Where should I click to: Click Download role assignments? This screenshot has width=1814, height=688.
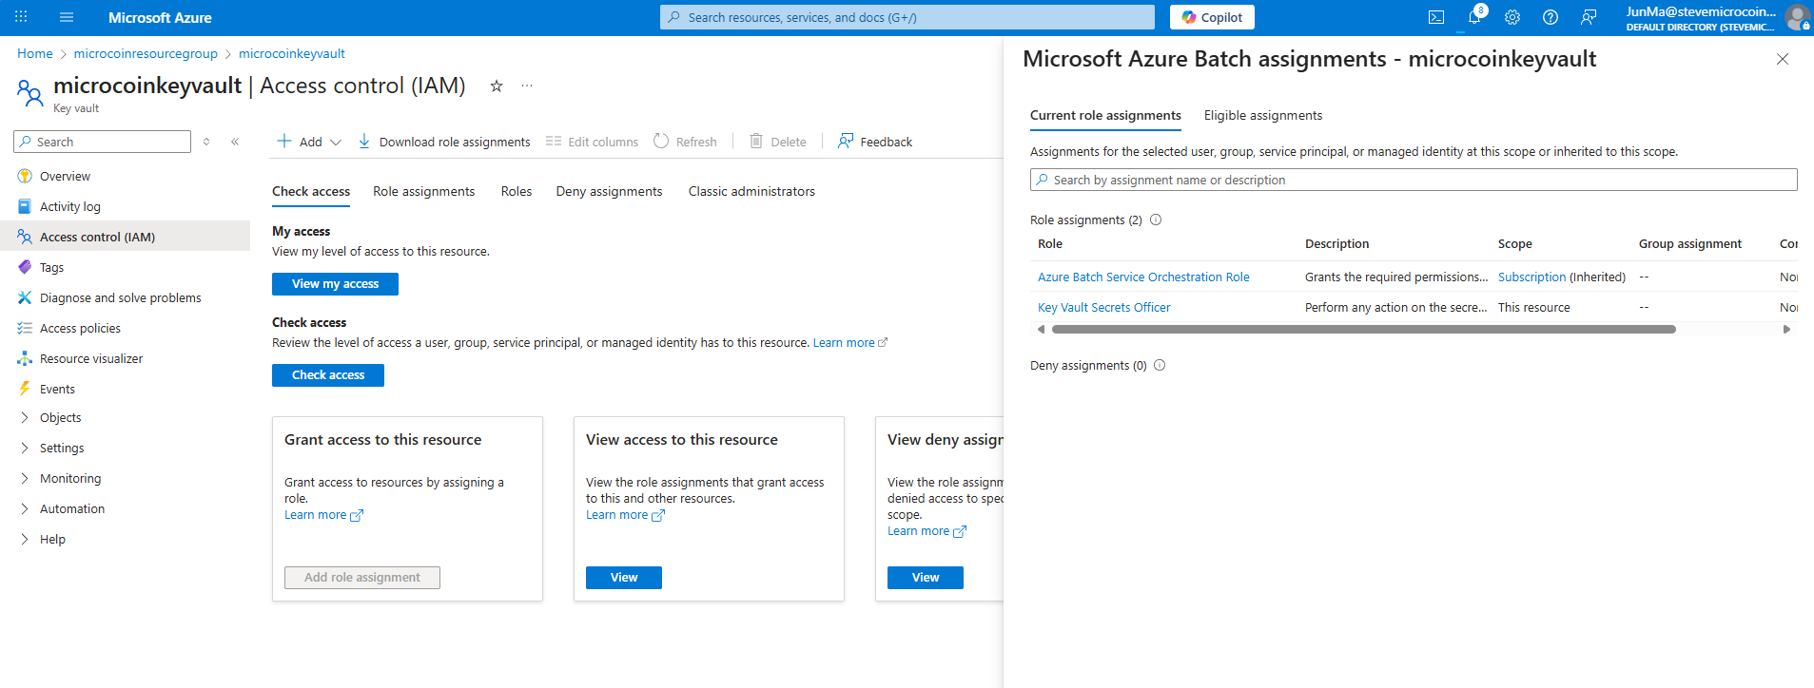444,142
